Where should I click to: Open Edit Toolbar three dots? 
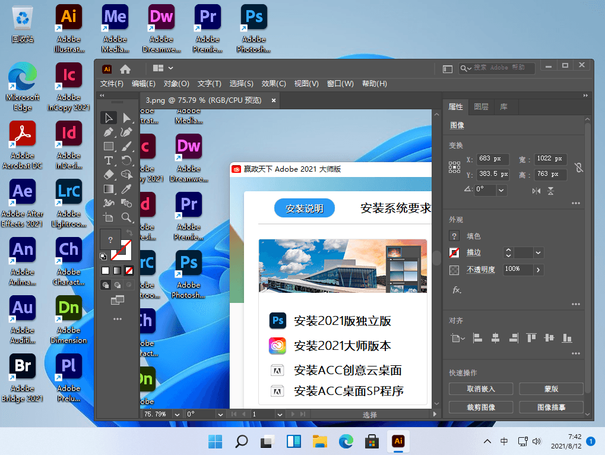[x=118, y=319]
